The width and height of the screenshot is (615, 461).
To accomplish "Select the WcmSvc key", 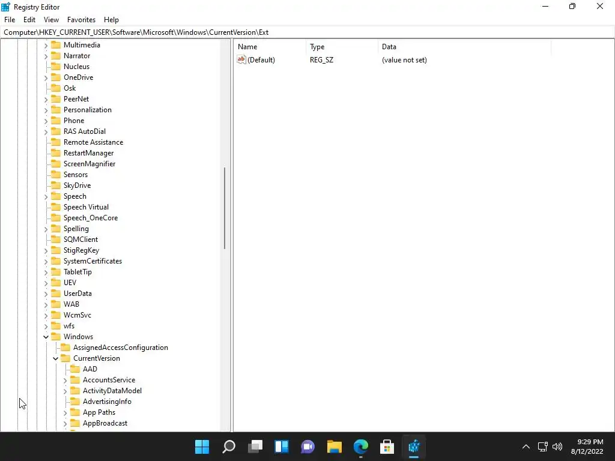I will 77,315.
